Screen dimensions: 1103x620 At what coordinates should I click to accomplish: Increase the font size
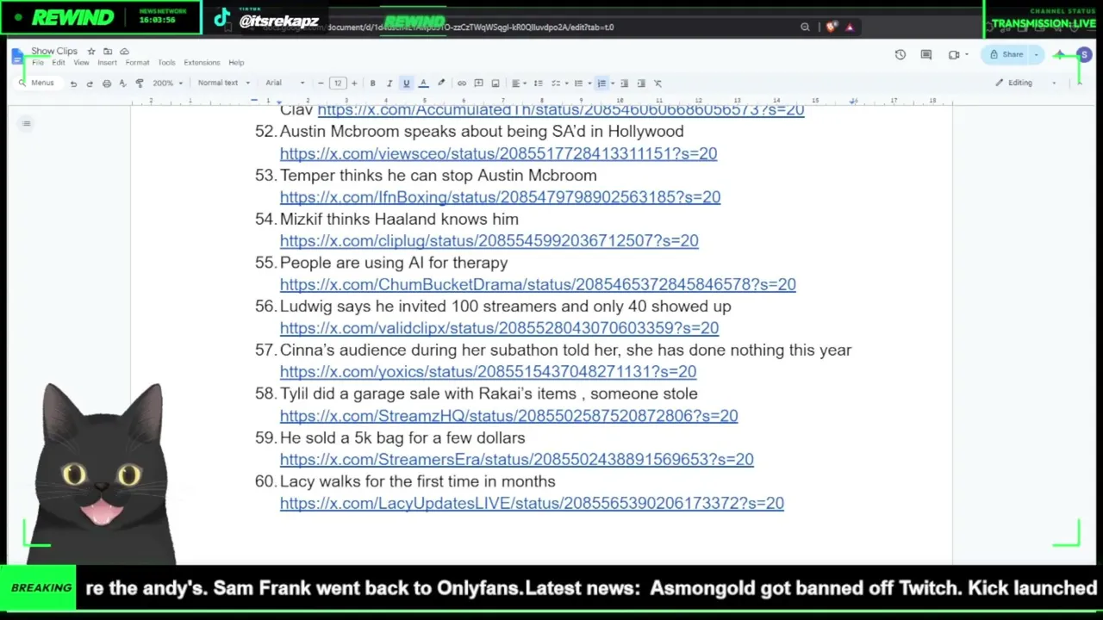[353, 84]
